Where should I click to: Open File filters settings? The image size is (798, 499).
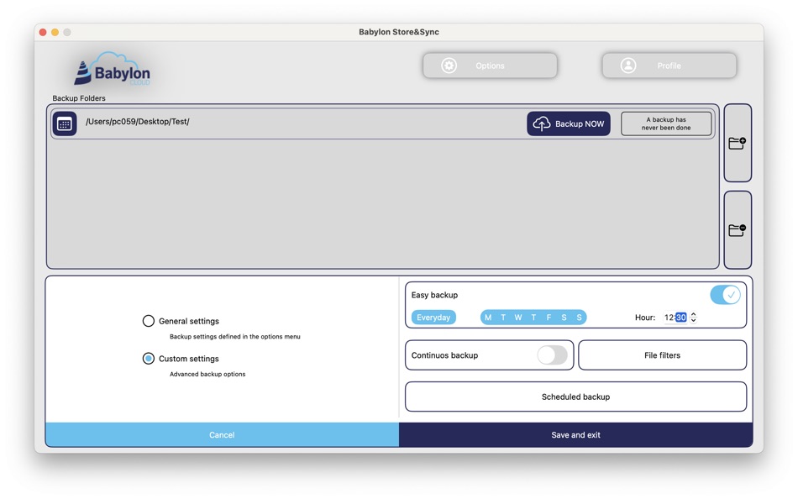(662, 355)
